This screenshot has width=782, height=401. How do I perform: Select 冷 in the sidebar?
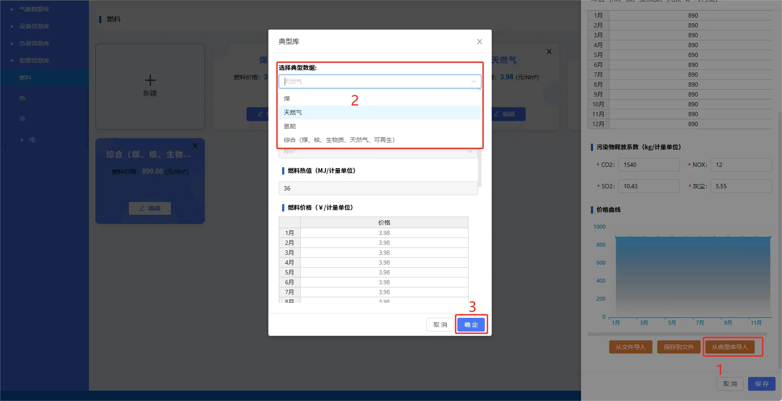22,119
